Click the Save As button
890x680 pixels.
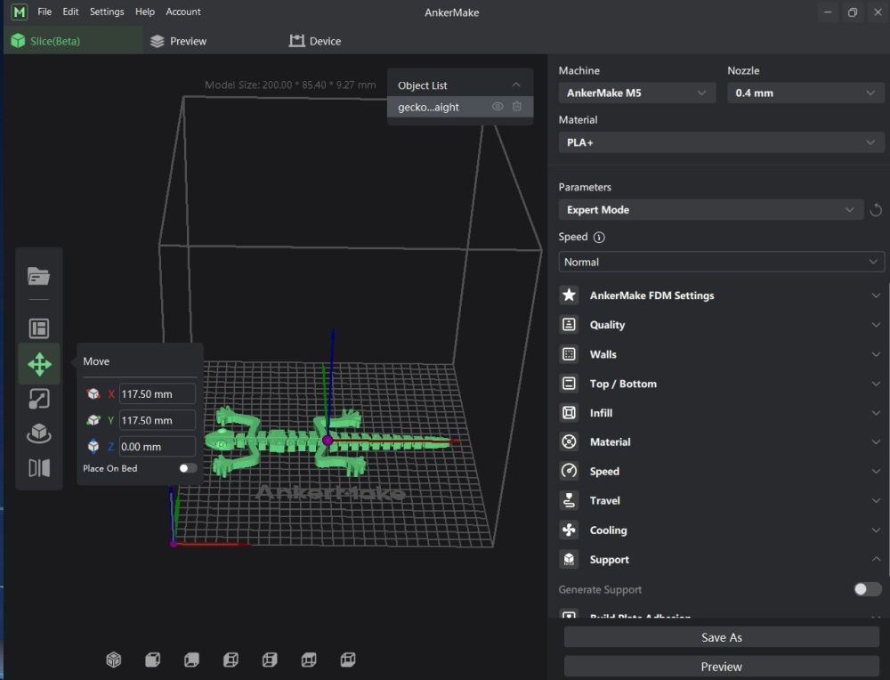click(x=722, y=637)
